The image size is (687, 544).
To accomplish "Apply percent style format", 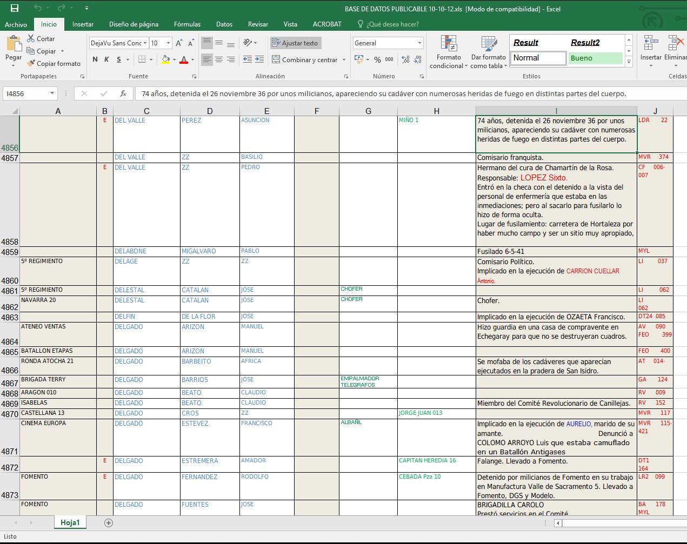I will (x=377, y=59).
